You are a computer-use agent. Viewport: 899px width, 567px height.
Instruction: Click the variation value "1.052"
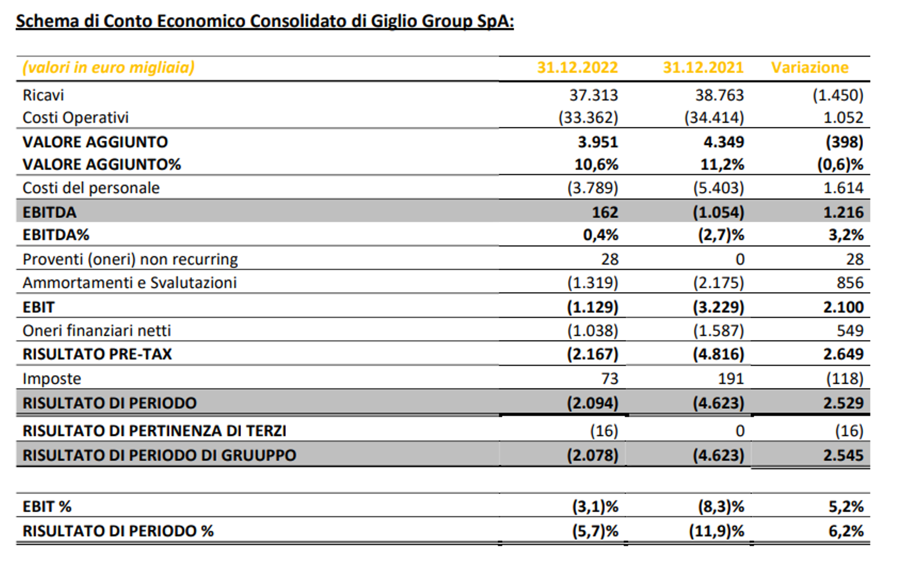click(843, 117)
